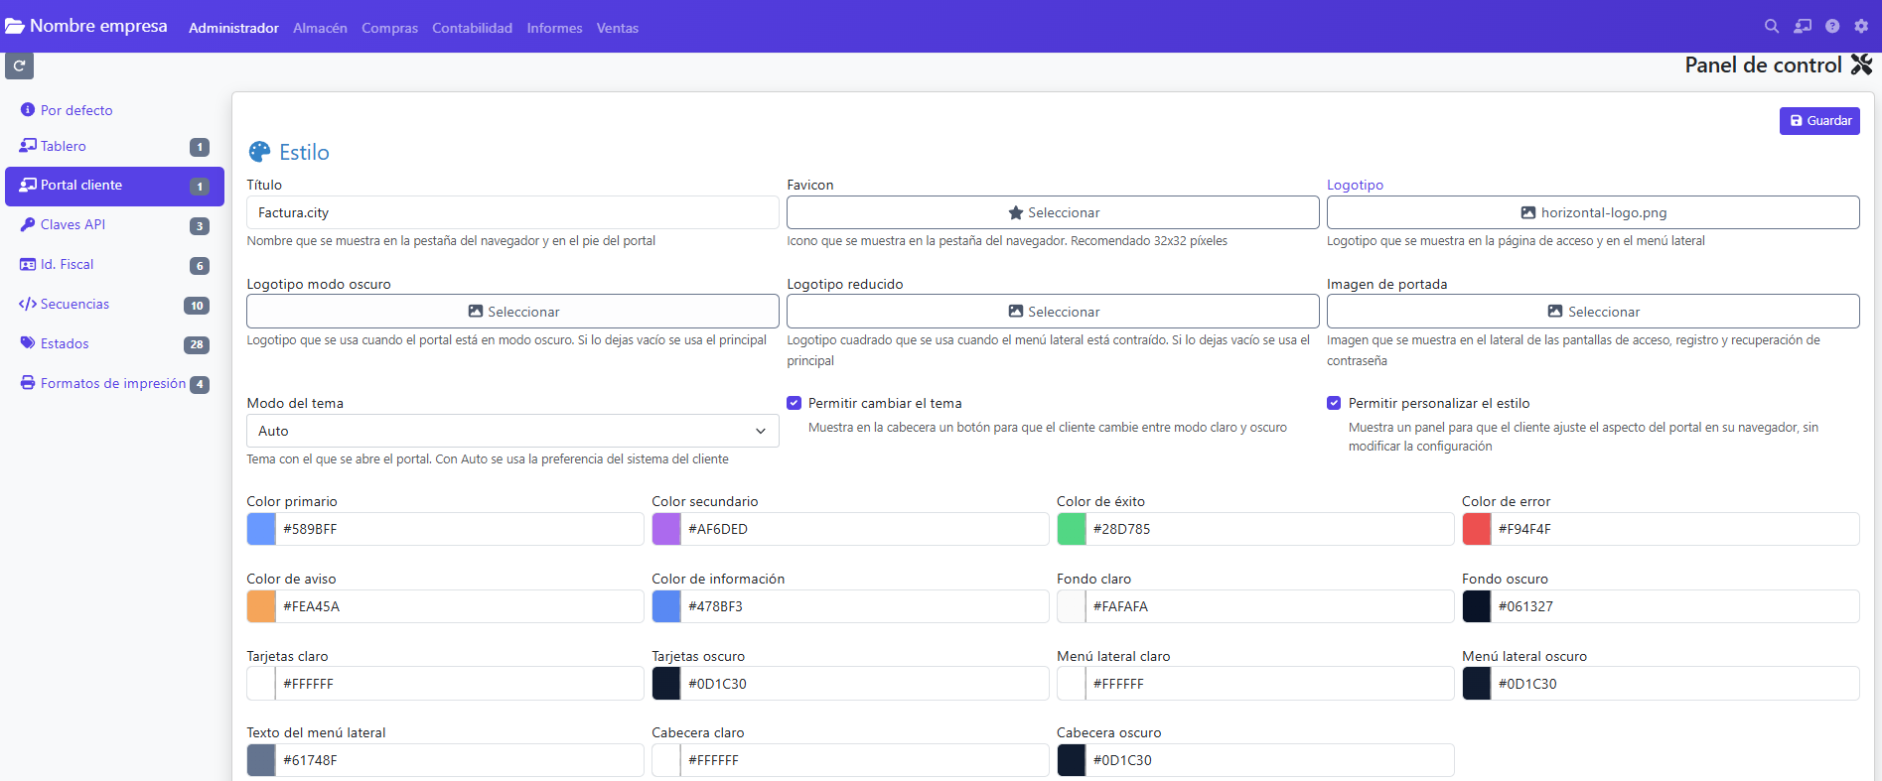This screenshot has height=781, width=1882.
Task: Toggle Permitir cambiar el tema checkbox
Action: click(x=794, y=403)
